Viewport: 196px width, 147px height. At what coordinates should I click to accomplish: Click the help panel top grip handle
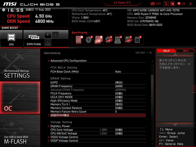[x=175, y=54]
